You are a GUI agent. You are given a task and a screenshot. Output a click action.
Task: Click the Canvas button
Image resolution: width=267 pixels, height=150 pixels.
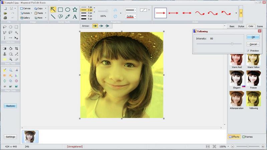point(25,8)
